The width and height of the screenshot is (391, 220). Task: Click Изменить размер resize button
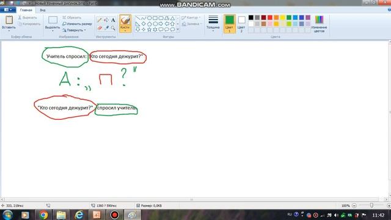point(77,24)
